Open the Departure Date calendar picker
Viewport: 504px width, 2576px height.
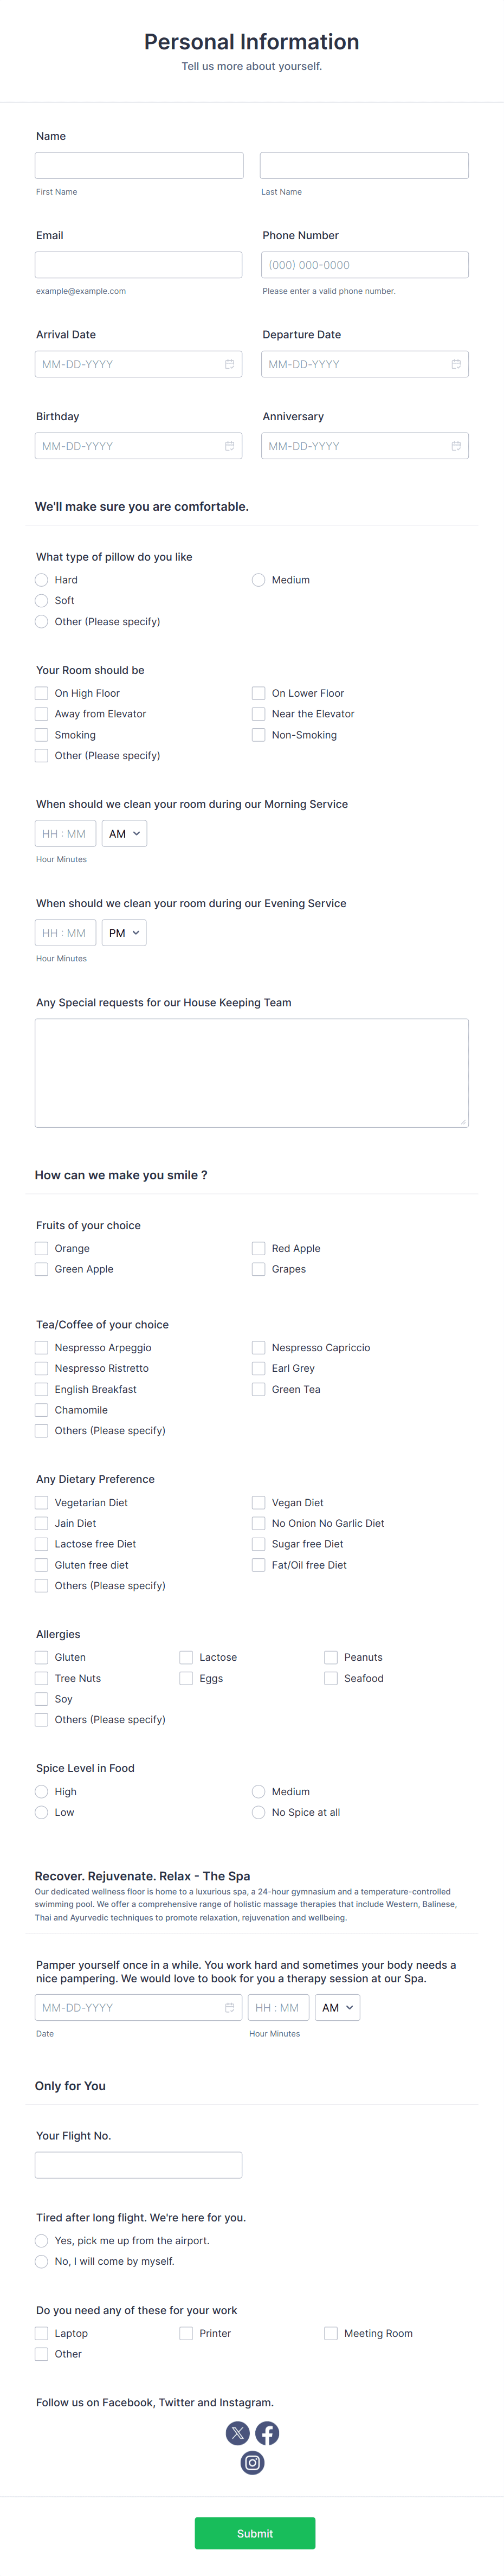456,364
